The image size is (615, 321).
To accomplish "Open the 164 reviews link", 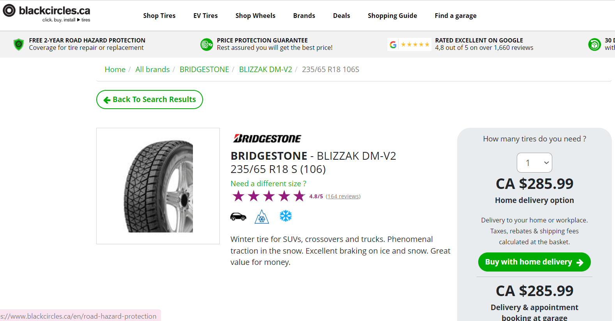I will coord(343,196).
